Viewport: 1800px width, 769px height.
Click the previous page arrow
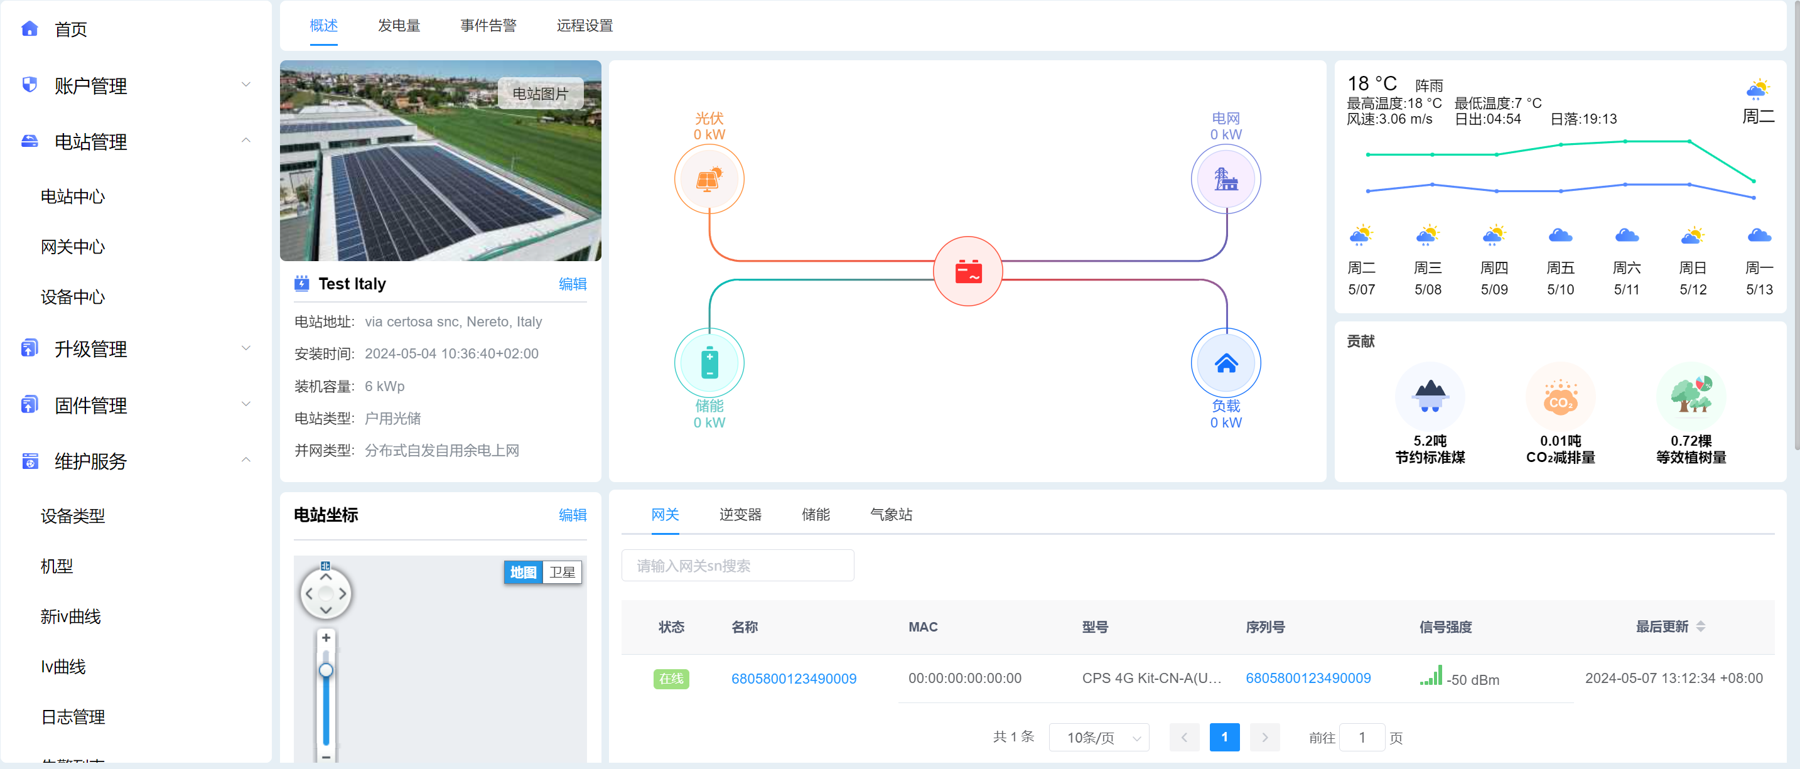[1184, 737]
